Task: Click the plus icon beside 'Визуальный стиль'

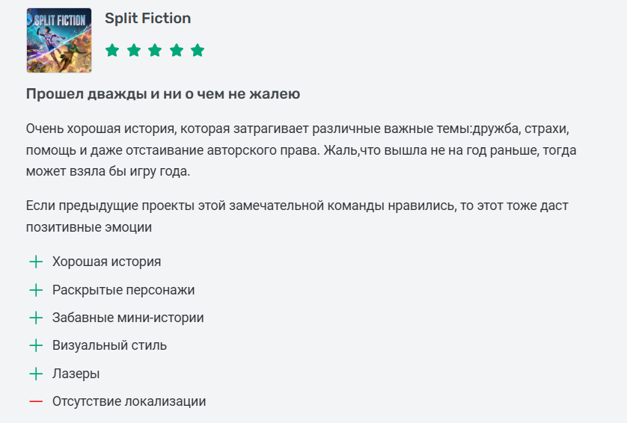Action: pos(36,345)
